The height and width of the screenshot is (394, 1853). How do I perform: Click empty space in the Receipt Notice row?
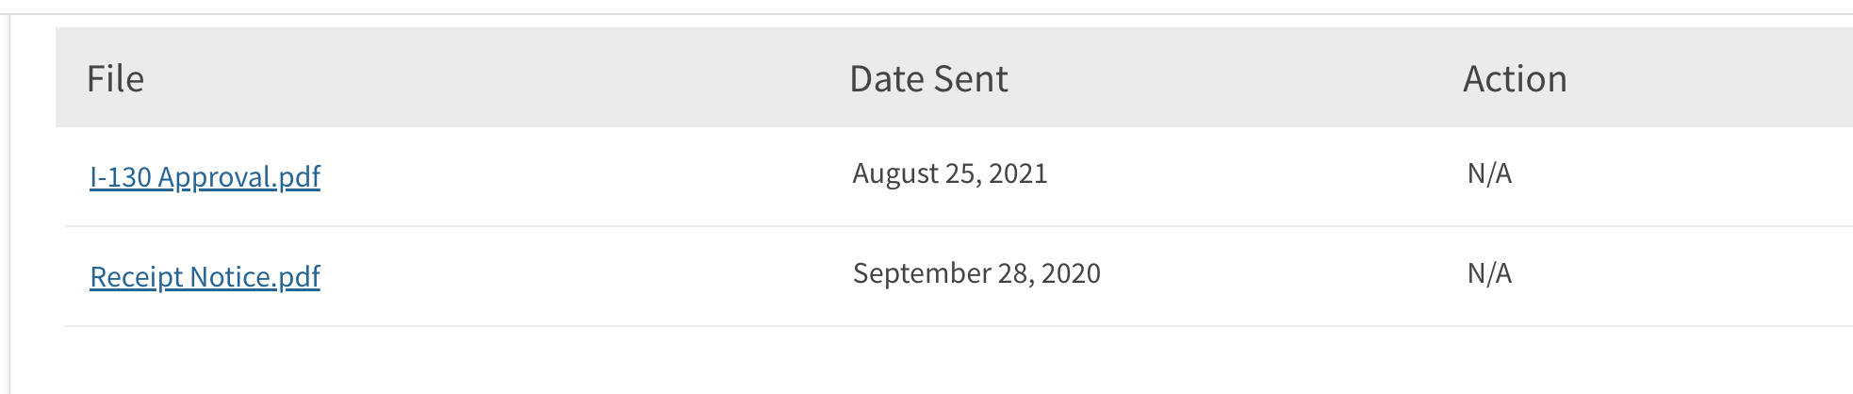tap(584, 277)
